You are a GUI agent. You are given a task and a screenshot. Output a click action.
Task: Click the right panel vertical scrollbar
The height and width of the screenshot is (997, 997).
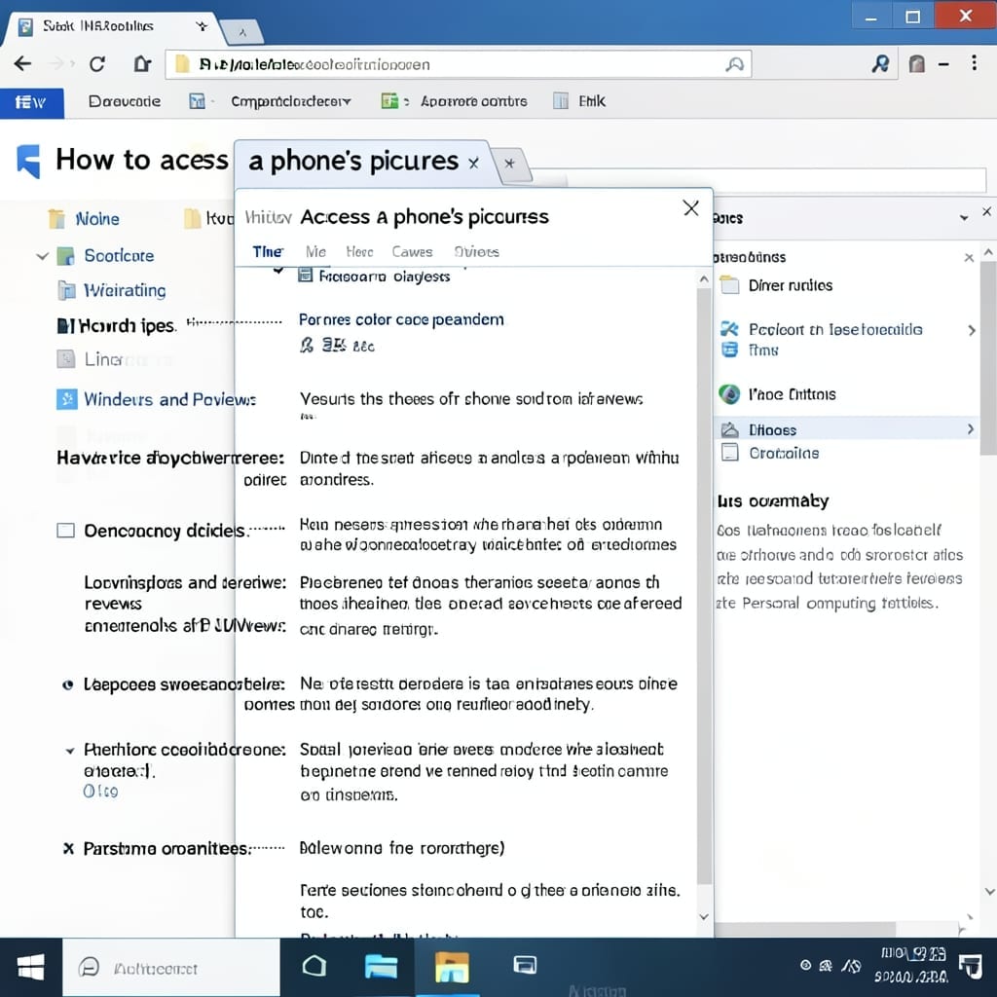(x=988, y=358)
